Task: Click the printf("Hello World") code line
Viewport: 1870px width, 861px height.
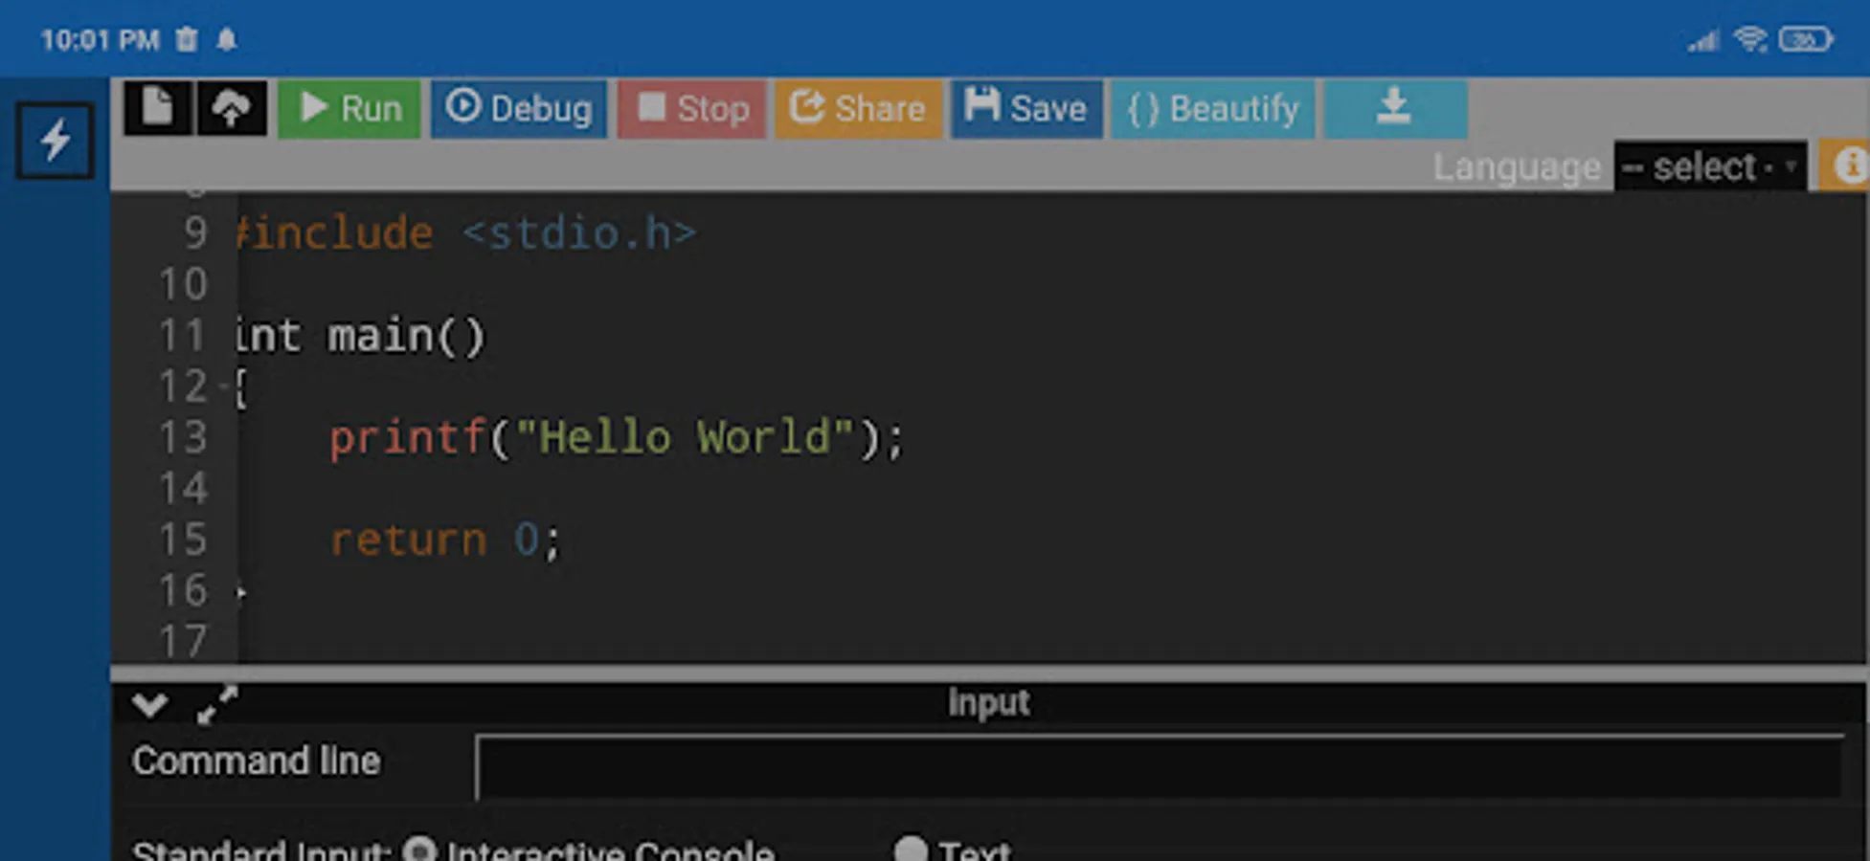Action: click(x=617, y=438)
